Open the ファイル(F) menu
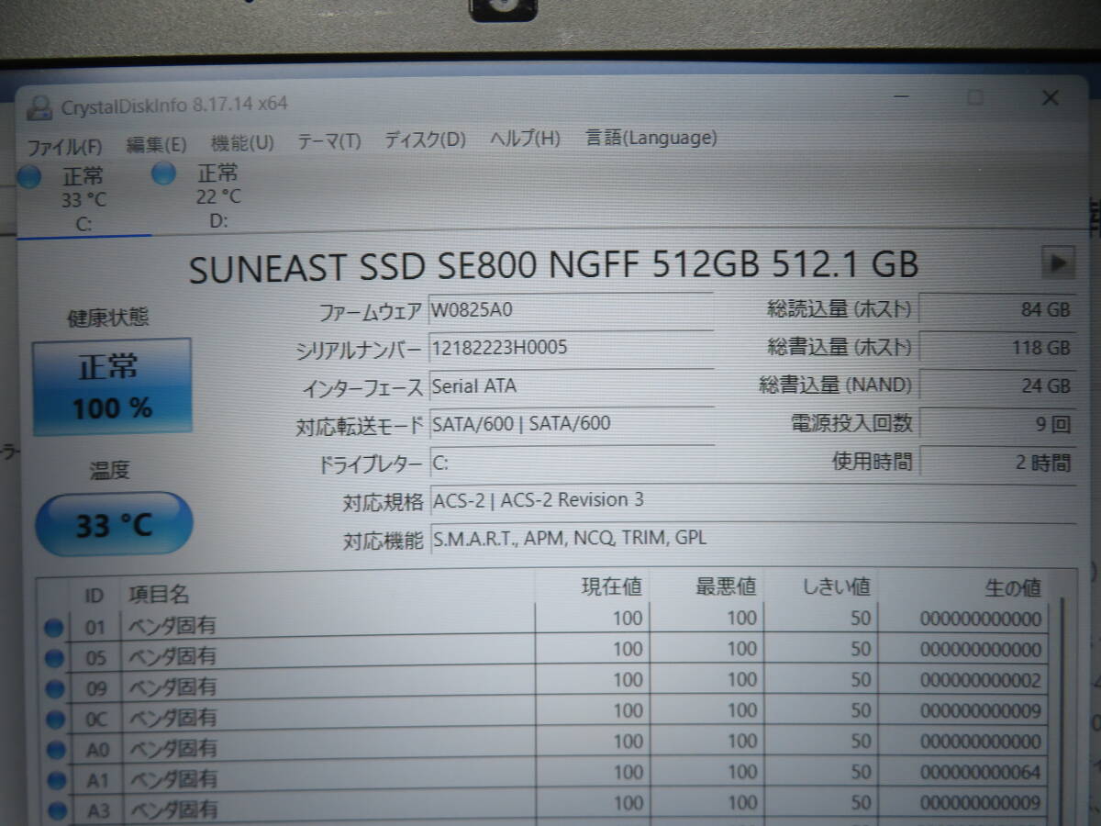 [64, 146]
